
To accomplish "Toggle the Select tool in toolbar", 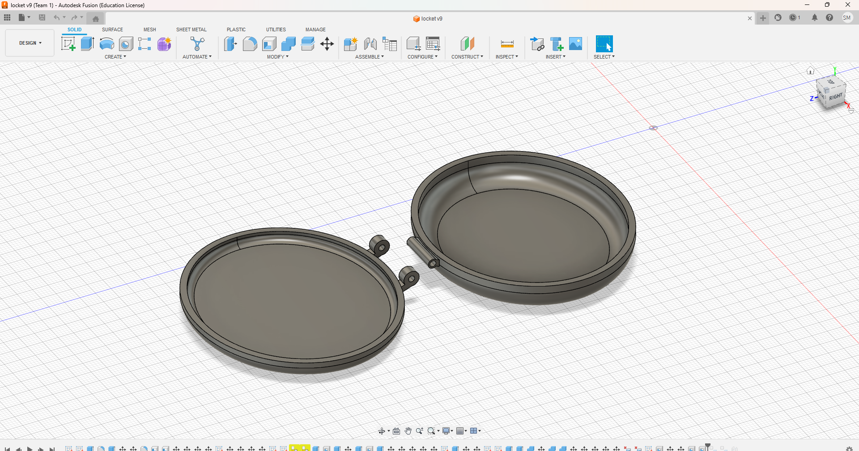I will pyautogui.click(x=604, y=44).
